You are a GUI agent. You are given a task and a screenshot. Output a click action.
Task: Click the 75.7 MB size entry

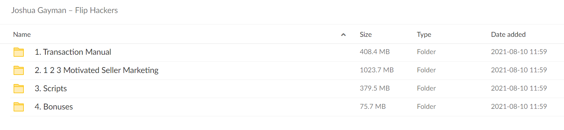373,107
